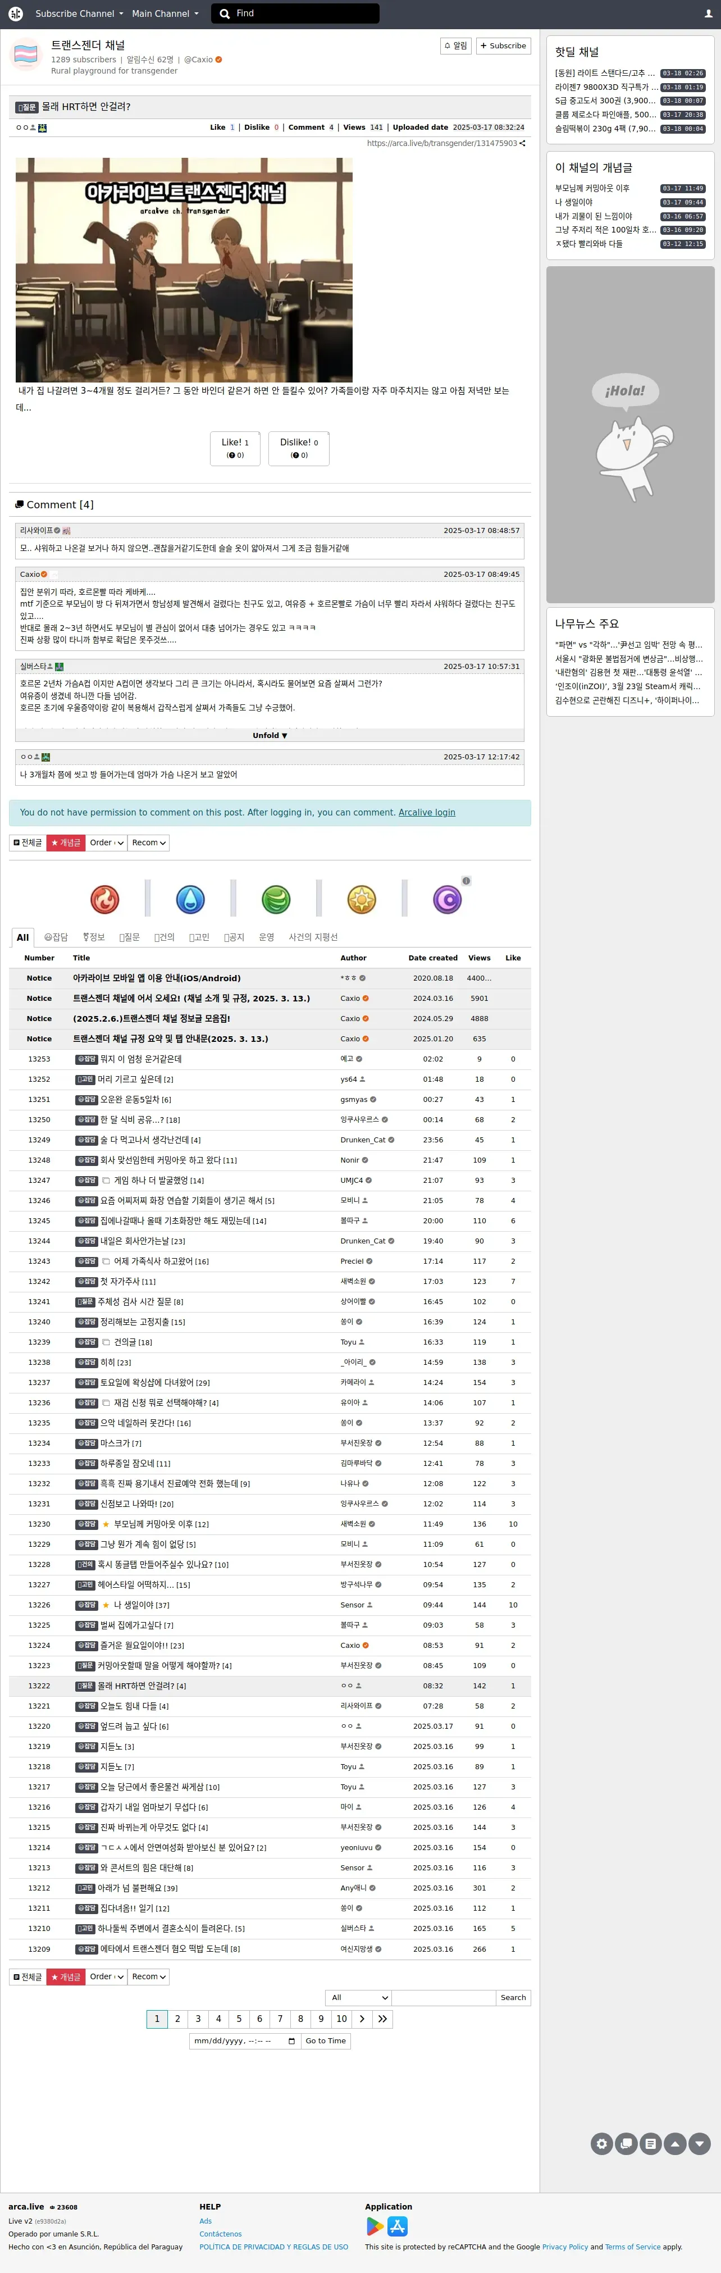Open Recom dropdown under the login notice
This screenshot has width=721, height=2273.
click(148, 842)
